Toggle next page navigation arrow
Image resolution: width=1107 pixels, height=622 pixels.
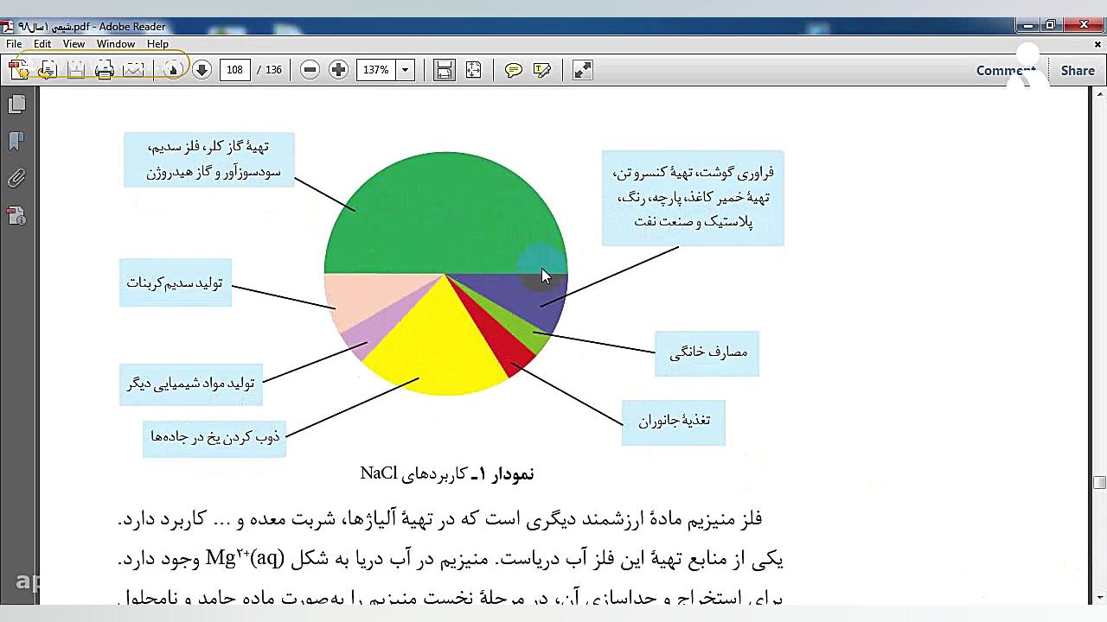point(202,69)
